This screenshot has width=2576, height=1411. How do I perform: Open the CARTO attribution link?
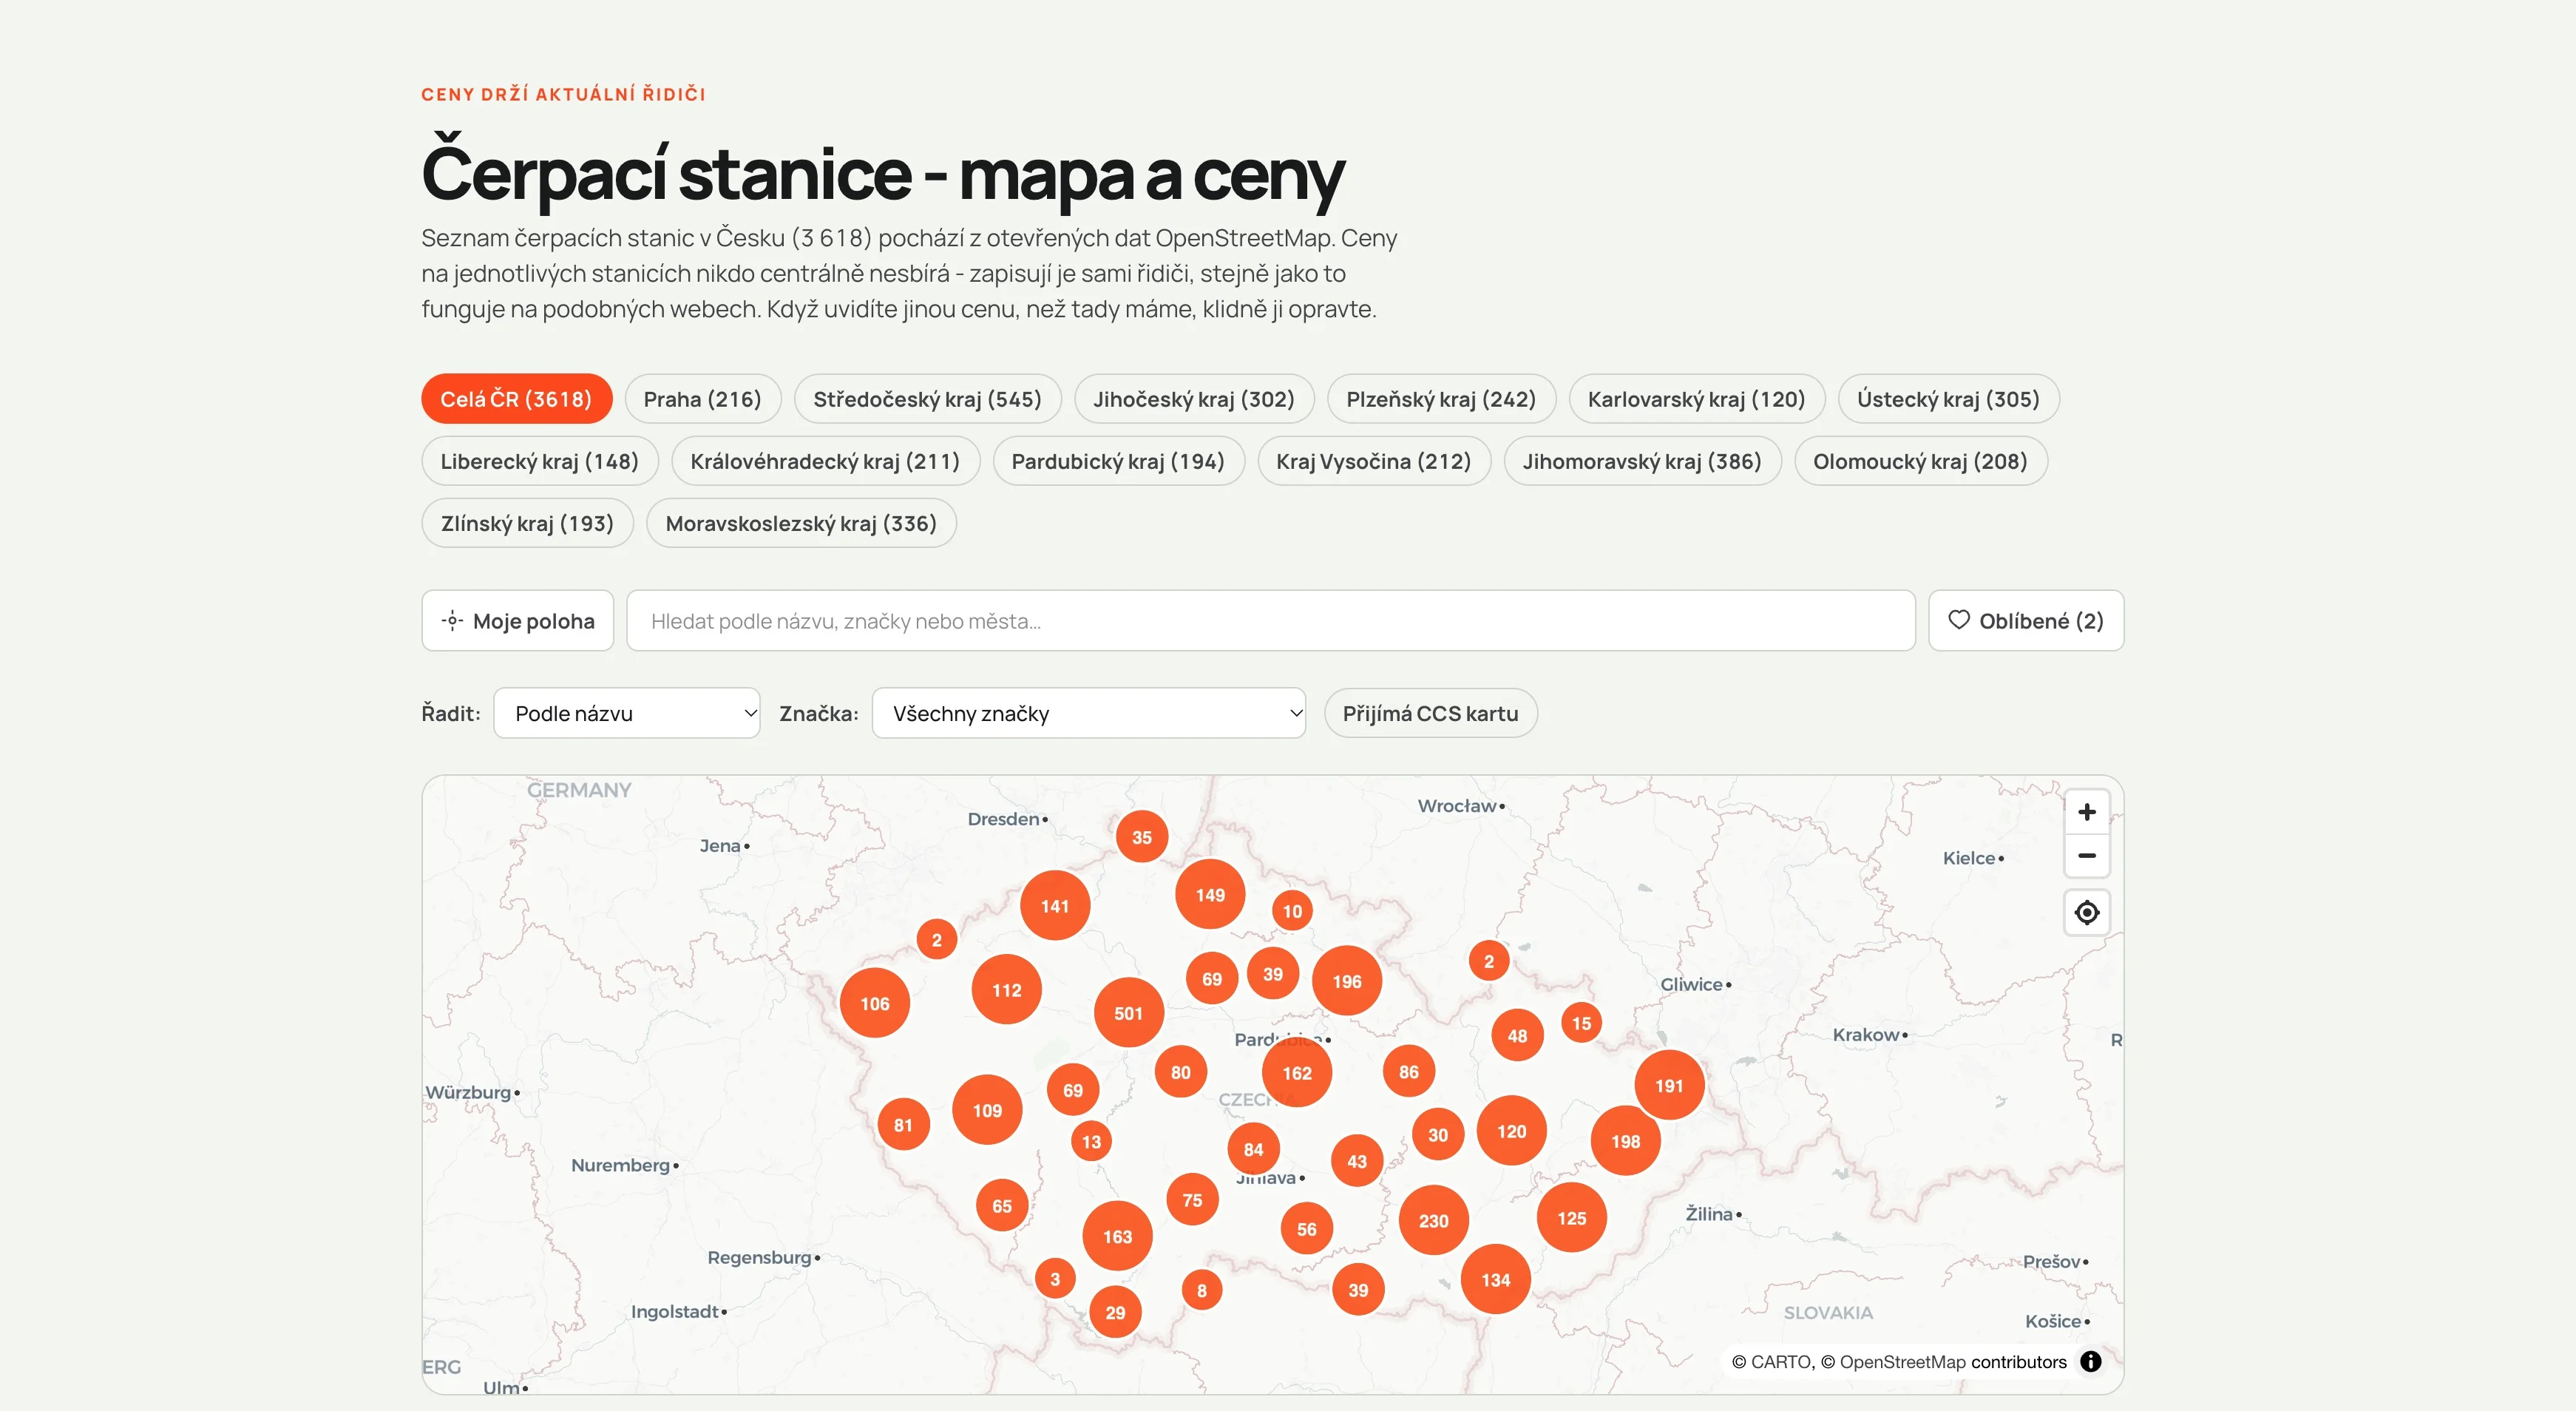pos(1780,1362)
